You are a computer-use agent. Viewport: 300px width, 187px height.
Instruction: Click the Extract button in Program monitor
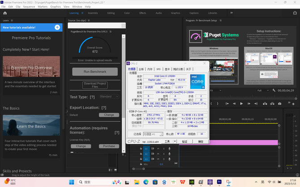272,104
